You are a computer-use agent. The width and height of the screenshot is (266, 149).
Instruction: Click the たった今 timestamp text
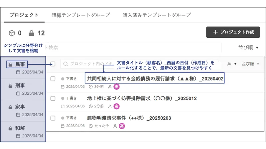101,126
